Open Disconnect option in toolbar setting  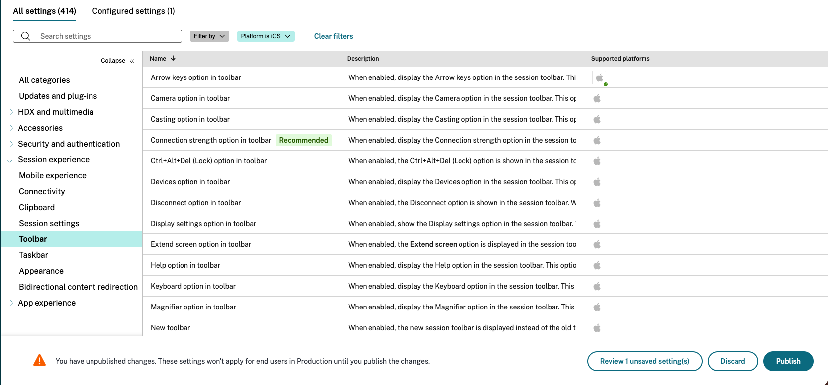[x=195, y=203]
